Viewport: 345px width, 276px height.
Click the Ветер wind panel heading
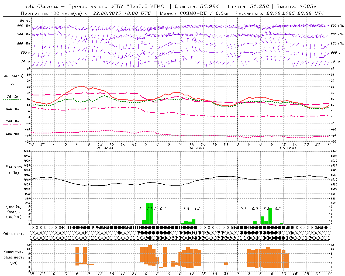pos(25,20)
